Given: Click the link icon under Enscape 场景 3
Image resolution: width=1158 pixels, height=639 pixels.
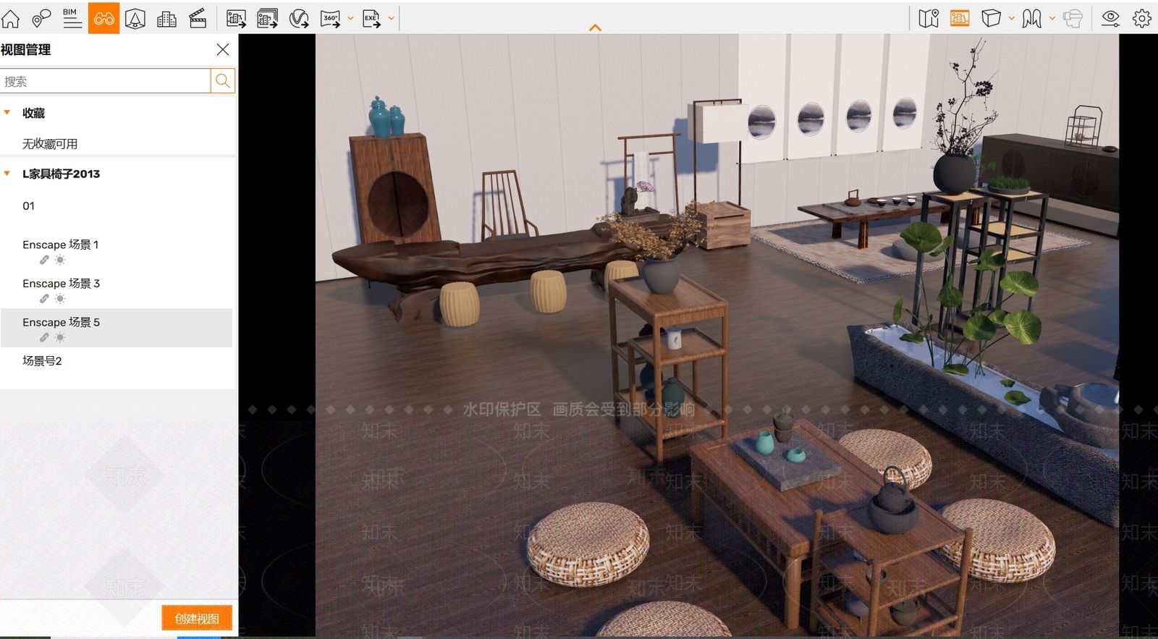Looking at the screenshot, I should (44, 299).
